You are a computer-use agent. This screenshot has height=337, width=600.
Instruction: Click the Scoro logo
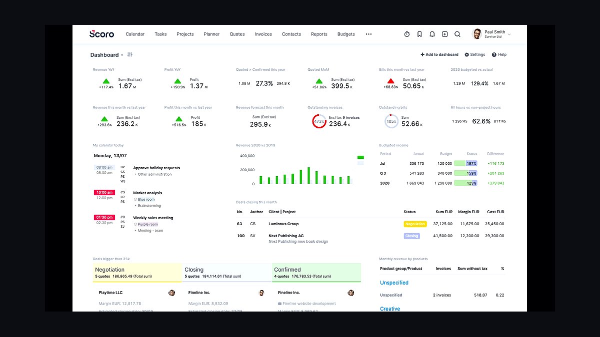(101, 34)
